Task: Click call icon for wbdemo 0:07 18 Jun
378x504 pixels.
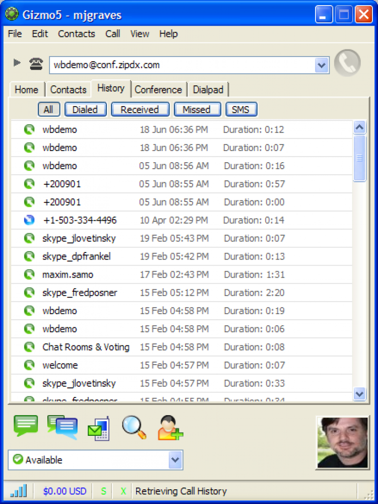Action: click(29, 147)
